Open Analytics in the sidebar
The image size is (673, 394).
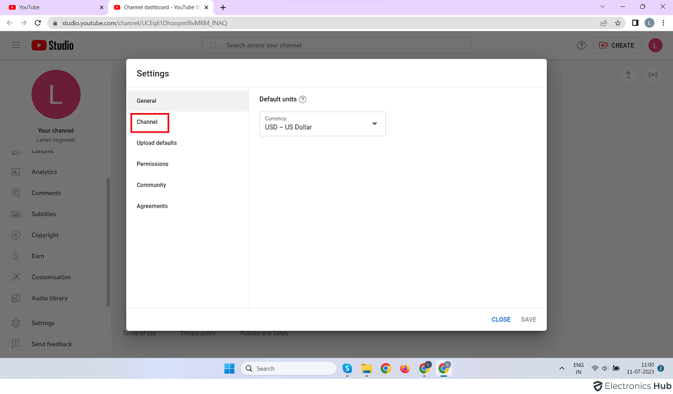point(44,172)
